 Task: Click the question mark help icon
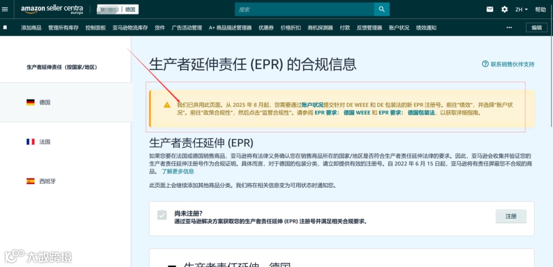[485, 64]
